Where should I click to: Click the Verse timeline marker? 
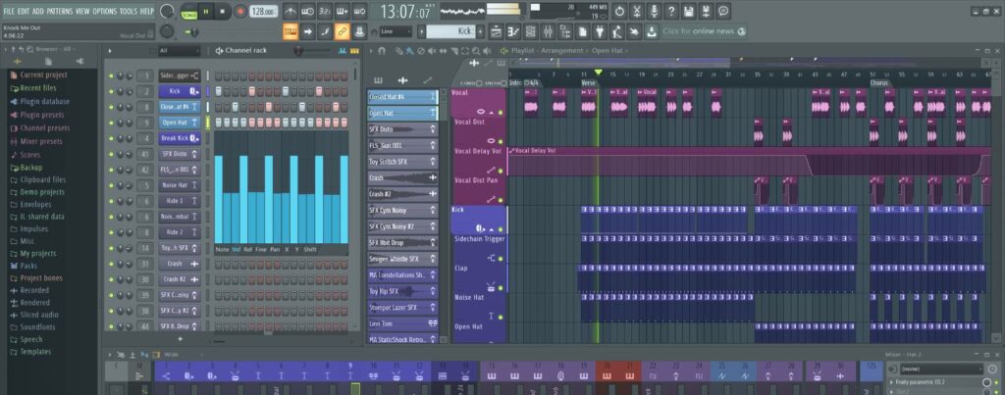pos(589,83)
